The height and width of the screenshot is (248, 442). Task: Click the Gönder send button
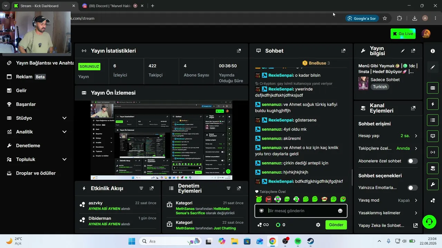(336, 225)
